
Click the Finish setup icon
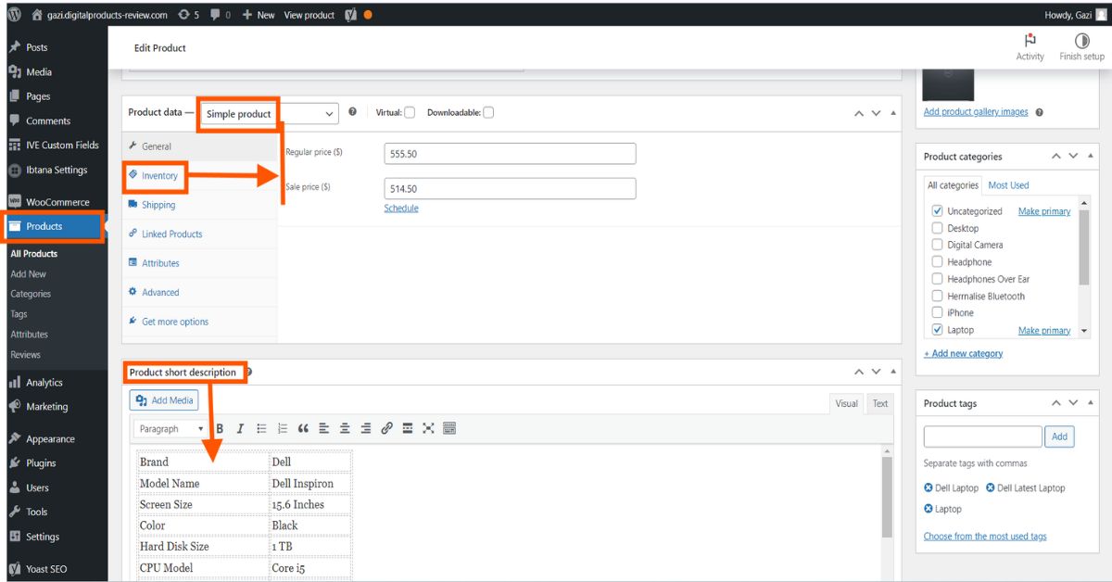pyautogui.click(x=1081, y=41)
